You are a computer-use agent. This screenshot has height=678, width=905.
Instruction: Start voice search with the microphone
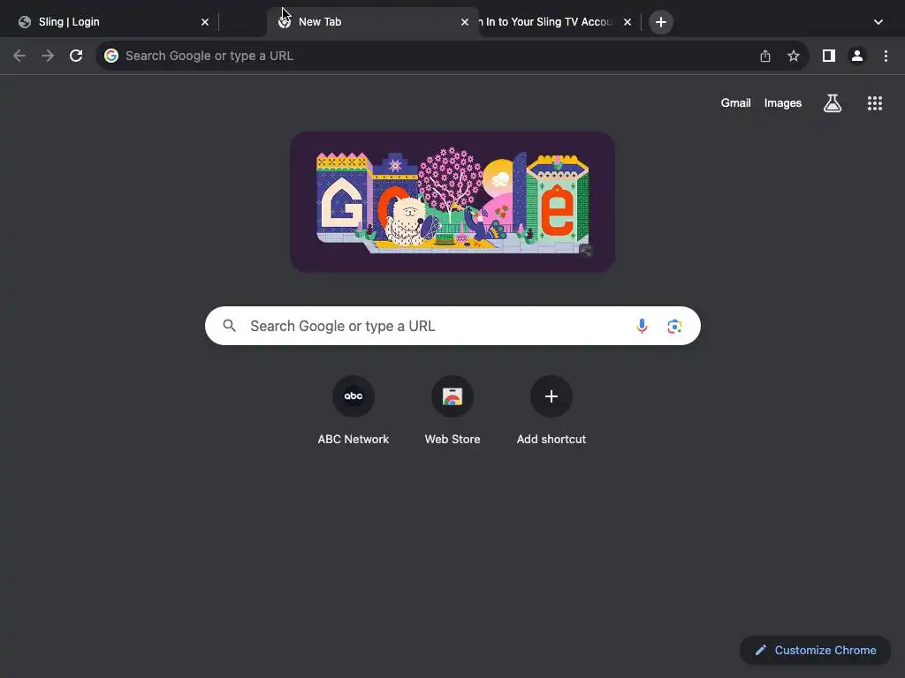click(642, 327)
